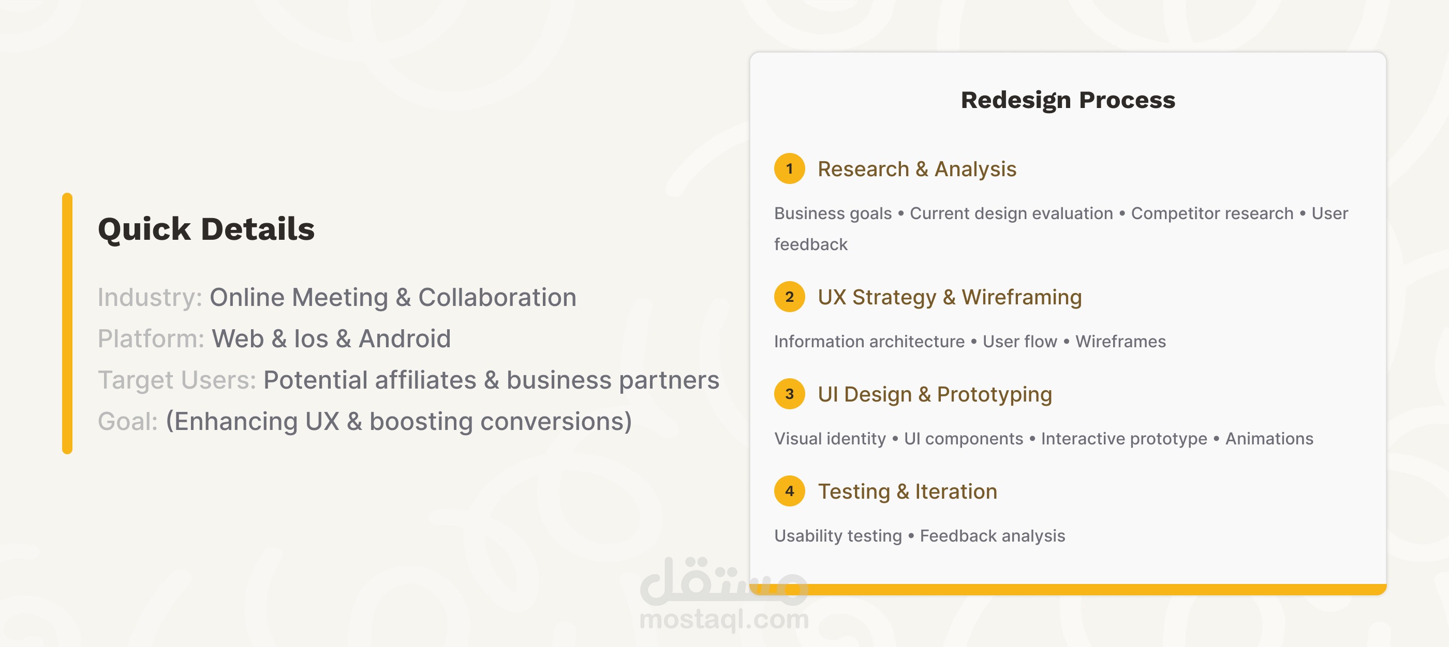Click the Target Users affiliates line
Image resolution: width=1449 pixels, height=647 pixels.
[408, 380]
